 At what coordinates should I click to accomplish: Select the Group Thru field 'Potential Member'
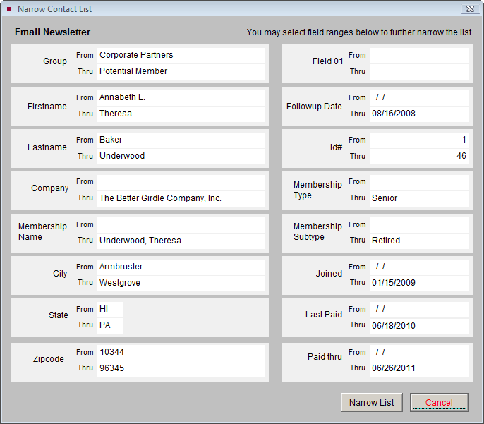[x=180, y=71]
